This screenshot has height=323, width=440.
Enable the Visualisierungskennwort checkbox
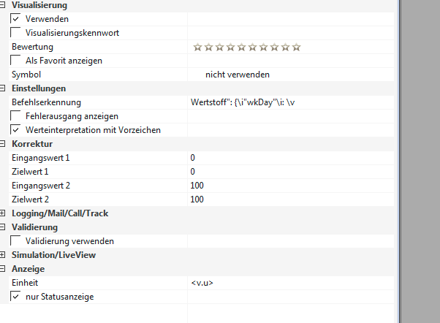[16, 32]
